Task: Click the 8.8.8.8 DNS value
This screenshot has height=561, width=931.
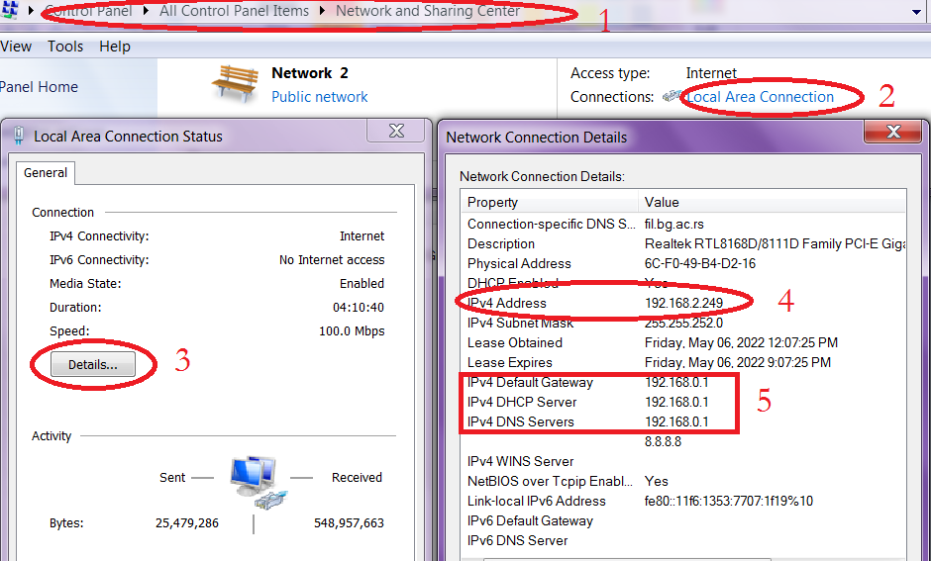Action: 664,442
